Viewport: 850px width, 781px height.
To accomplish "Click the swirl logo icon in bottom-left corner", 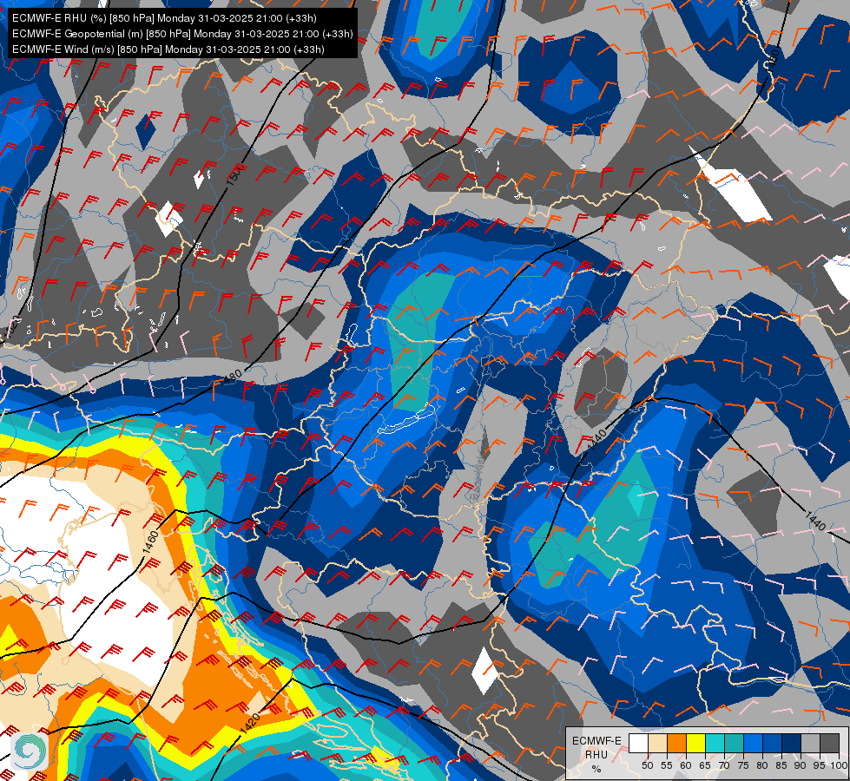I will coord(30,750).
